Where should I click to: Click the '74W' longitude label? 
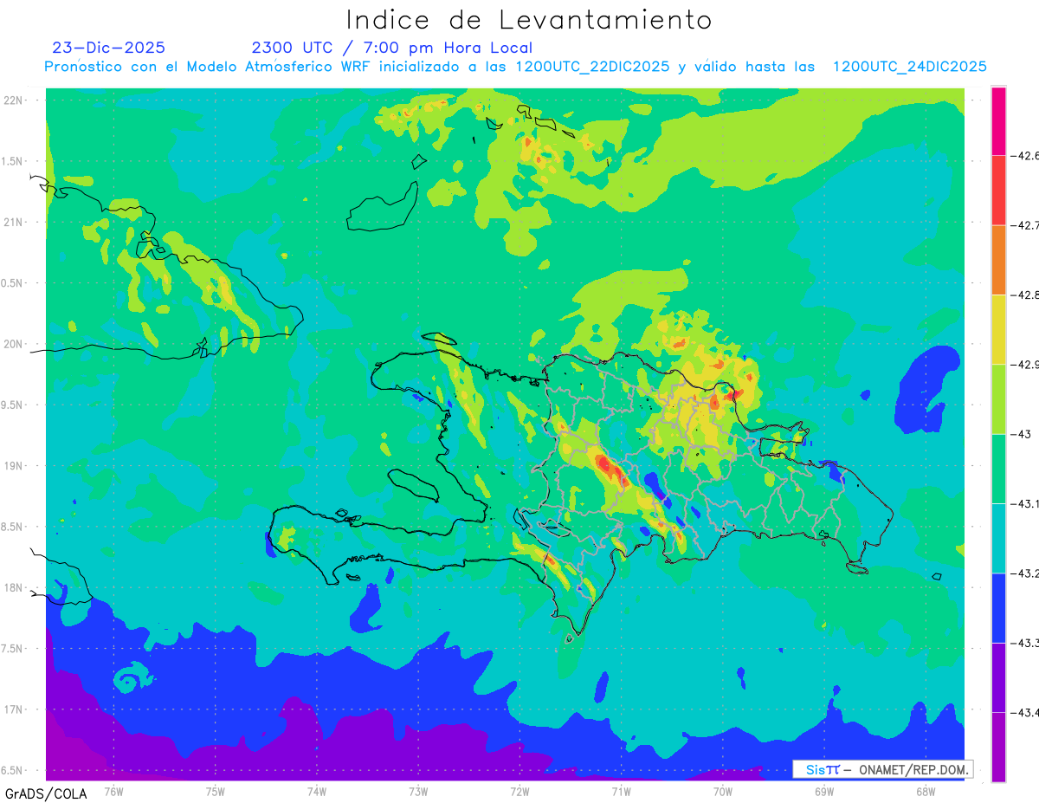tap(317, 791)
